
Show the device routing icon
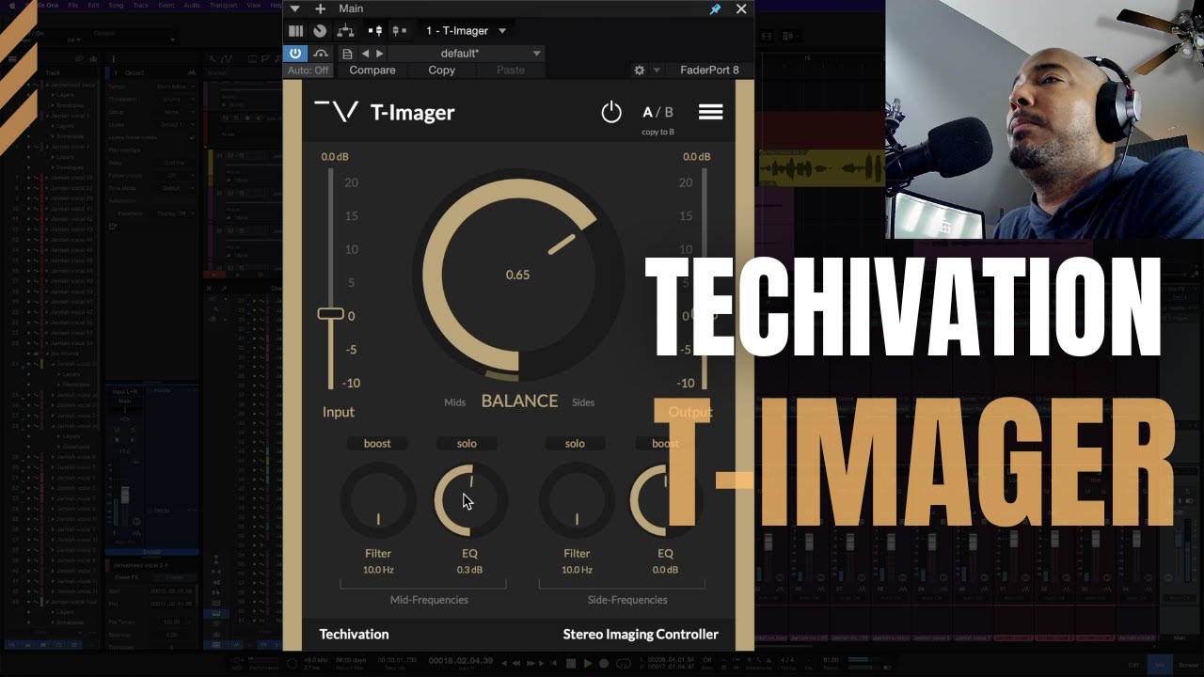click(345, 30)
